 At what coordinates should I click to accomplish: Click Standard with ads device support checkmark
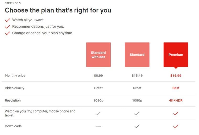(98, 113)
